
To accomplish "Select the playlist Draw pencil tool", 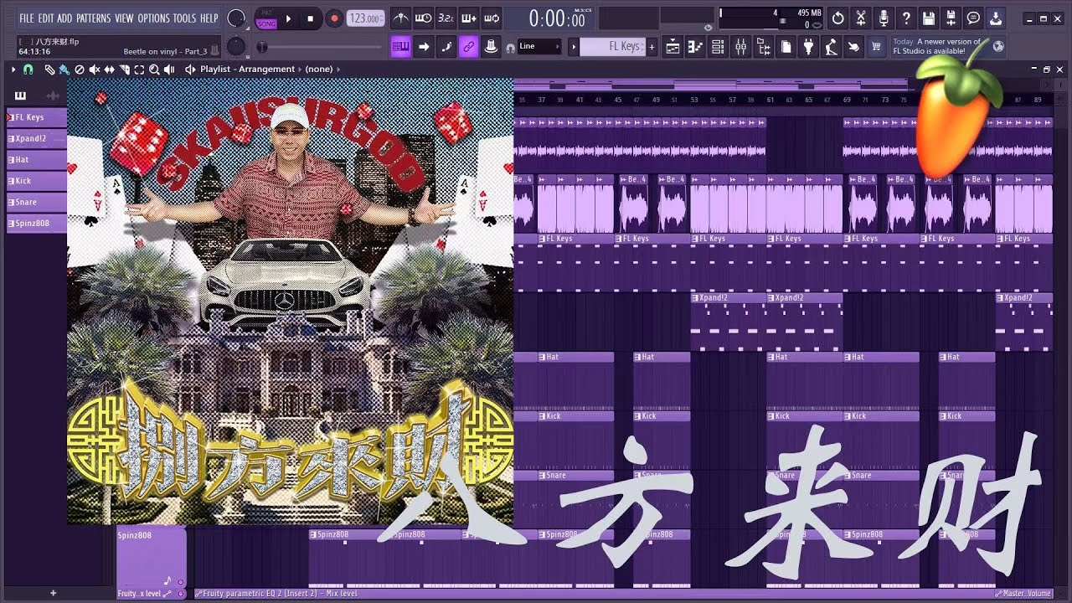I will click(x=49, y=70).
